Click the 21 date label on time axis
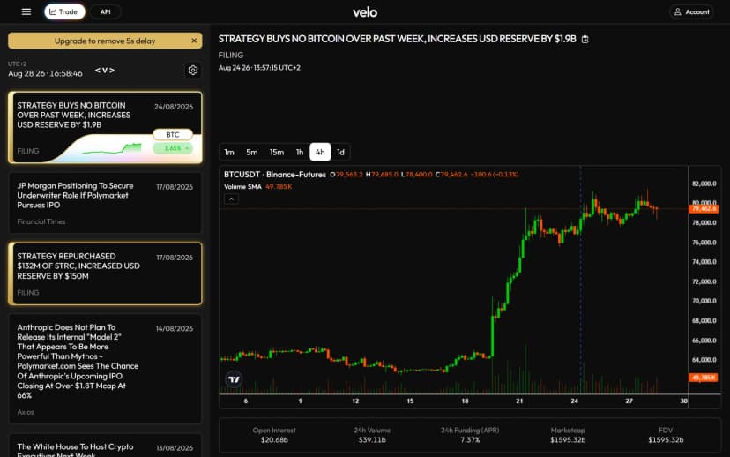This screenshot has height=457, width=730. click(x=519, y=401)
